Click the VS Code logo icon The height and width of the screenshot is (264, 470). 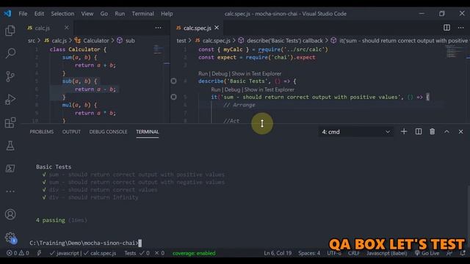(x=7, y=13)
